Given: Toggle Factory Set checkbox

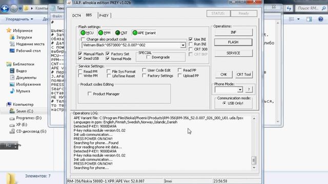Looking at the screenshot, I should click(x=108, y=54).
